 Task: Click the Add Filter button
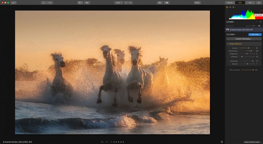click(x=255, y=35)
